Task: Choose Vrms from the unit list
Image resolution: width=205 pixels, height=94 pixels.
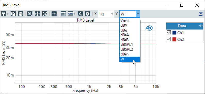Action: coord(130,21)
